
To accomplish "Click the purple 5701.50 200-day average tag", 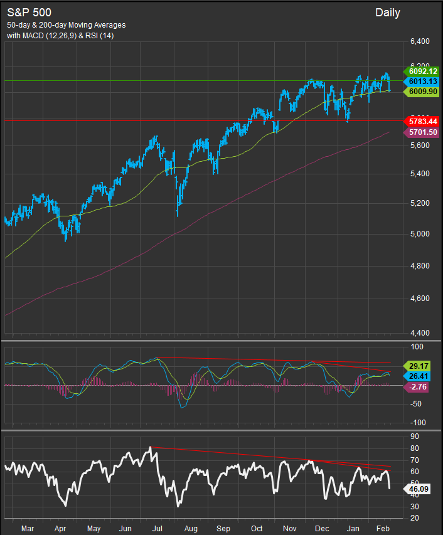I will pos(421,132).
